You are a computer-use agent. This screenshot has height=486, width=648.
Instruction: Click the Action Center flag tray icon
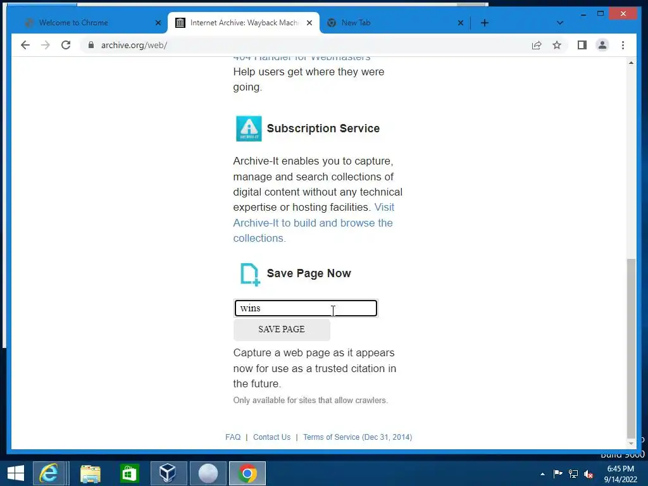click(558, 473)
